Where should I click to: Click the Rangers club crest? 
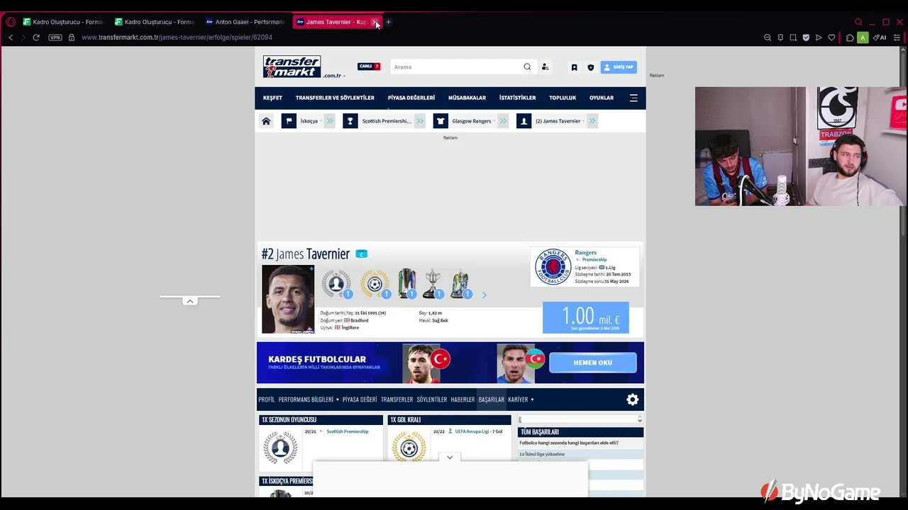(x=553, y=267)
